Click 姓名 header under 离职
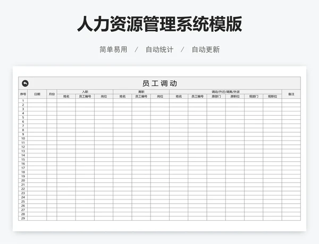 point(122,97)
